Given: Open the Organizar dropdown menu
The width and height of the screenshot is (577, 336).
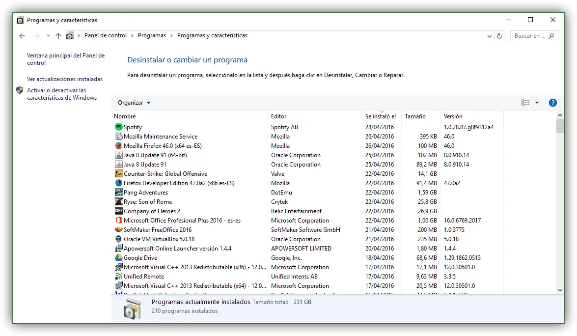Looking at the screenshot, I should 134,102.
